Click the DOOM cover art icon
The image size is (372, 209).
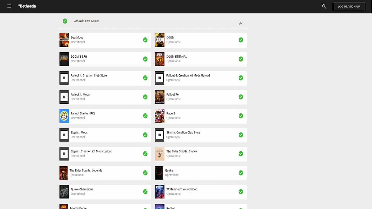[160, 40]
